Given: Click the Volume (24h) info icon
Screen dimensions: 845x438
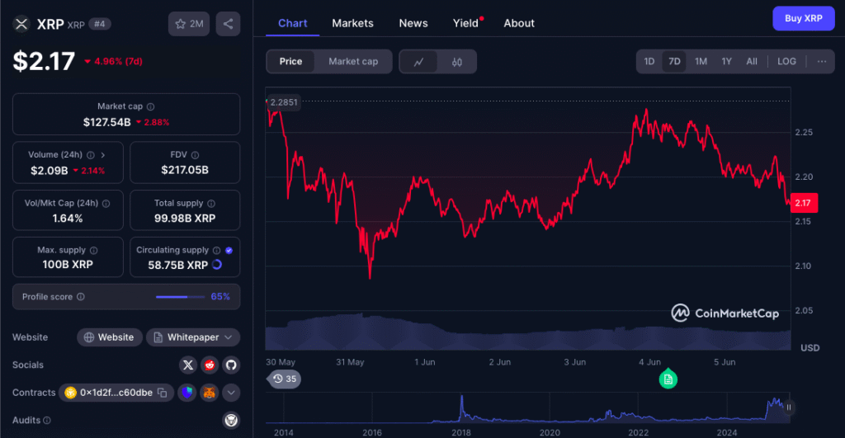Looking at the screenshot, I should (91, 155).
